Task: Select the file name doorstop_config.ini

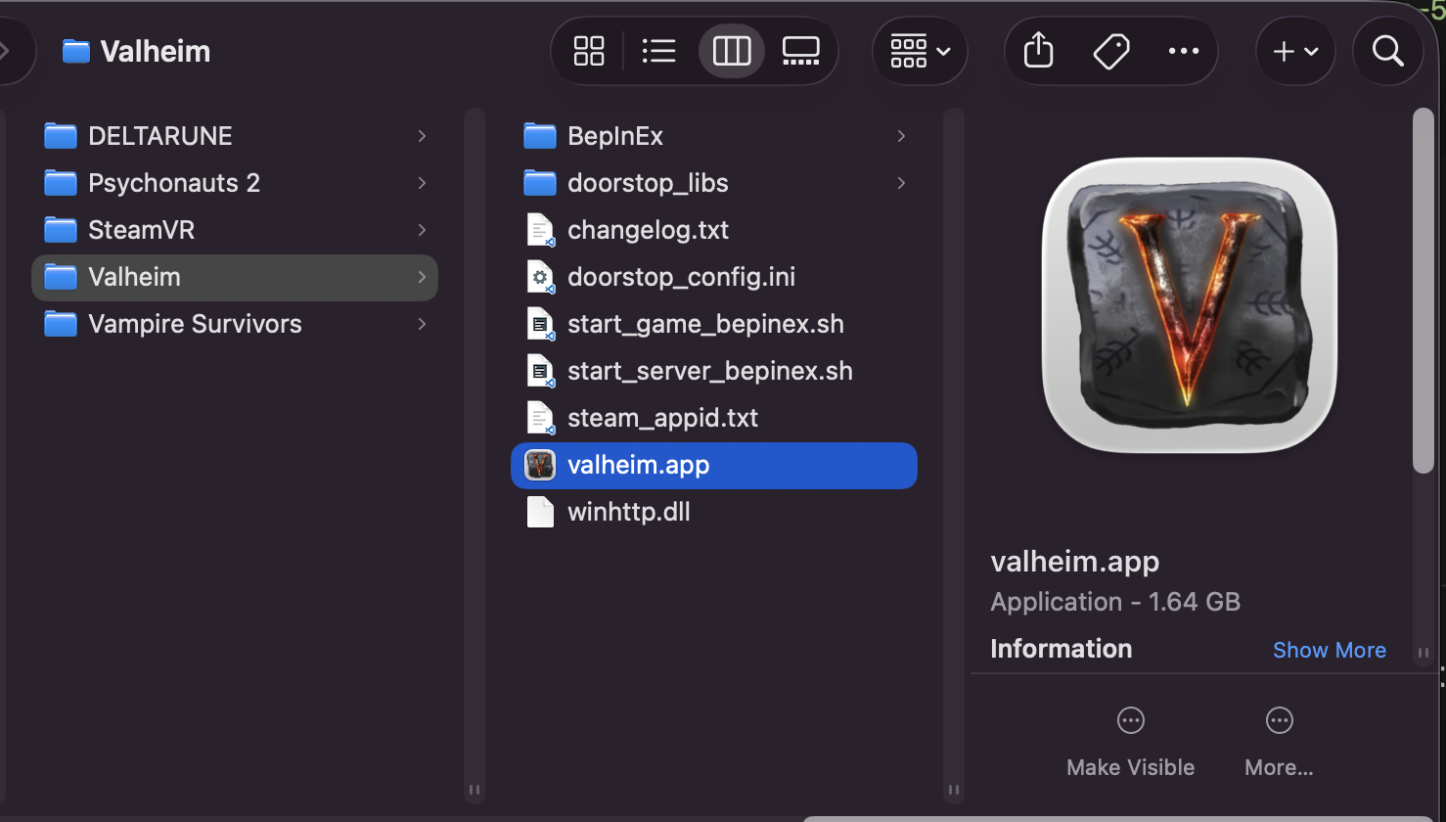Action: pos(682,277)
